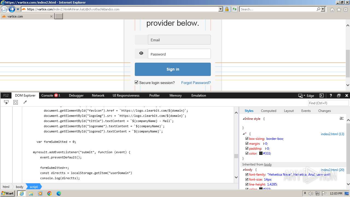The height and width of the screenshot is (197, 350).
Task: Click the console error count badge
Action: [56, 95]
